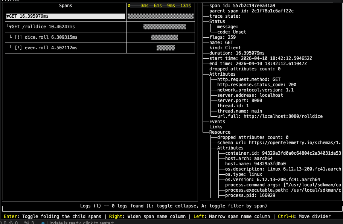
Task: Open the errors count status bar icon
Action: pos(3,222)
